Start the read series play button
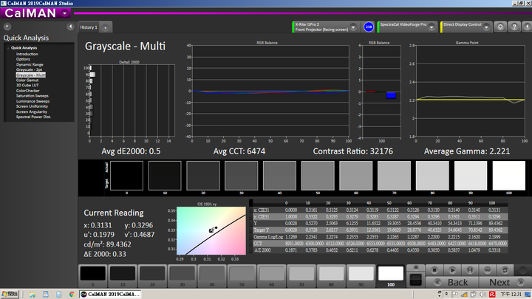 pyautogui.click(x=452, y=270)
